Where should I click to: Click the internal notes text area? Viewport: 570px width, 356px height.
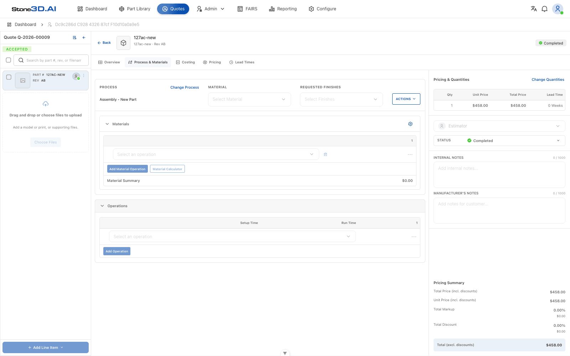(x=499, y=175)
